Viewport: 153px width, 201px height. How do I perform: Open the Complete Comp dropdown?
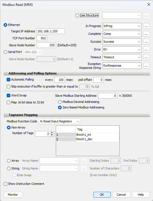click(122, 34)
